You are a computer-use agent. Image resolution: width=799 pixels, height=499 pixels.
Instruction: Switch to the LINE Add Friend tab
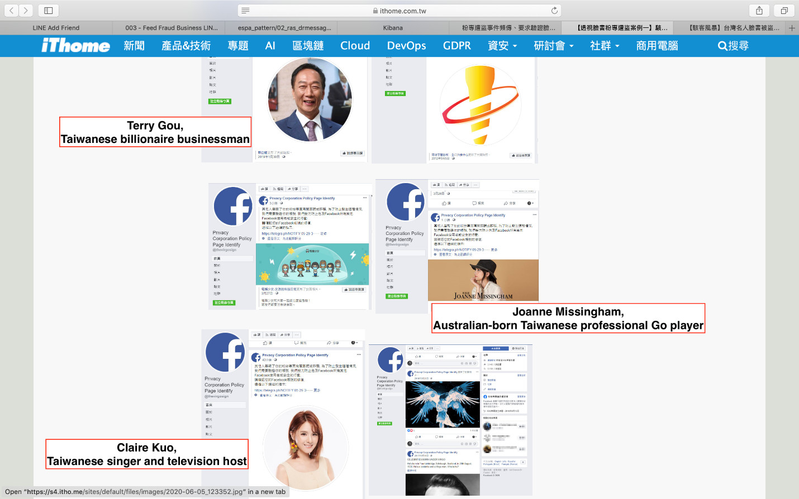(x=56, y=28)
